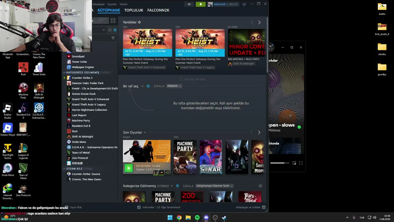
Task: Open Teamfight Tactics desktop shortcut
Action: point(8,151)
